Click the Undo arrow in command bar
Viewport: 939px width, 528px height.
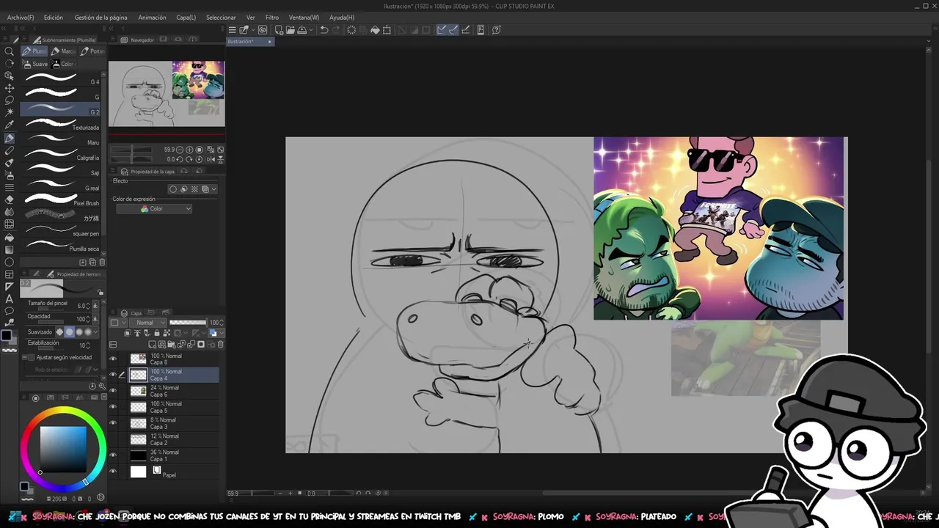coord(324,30)
